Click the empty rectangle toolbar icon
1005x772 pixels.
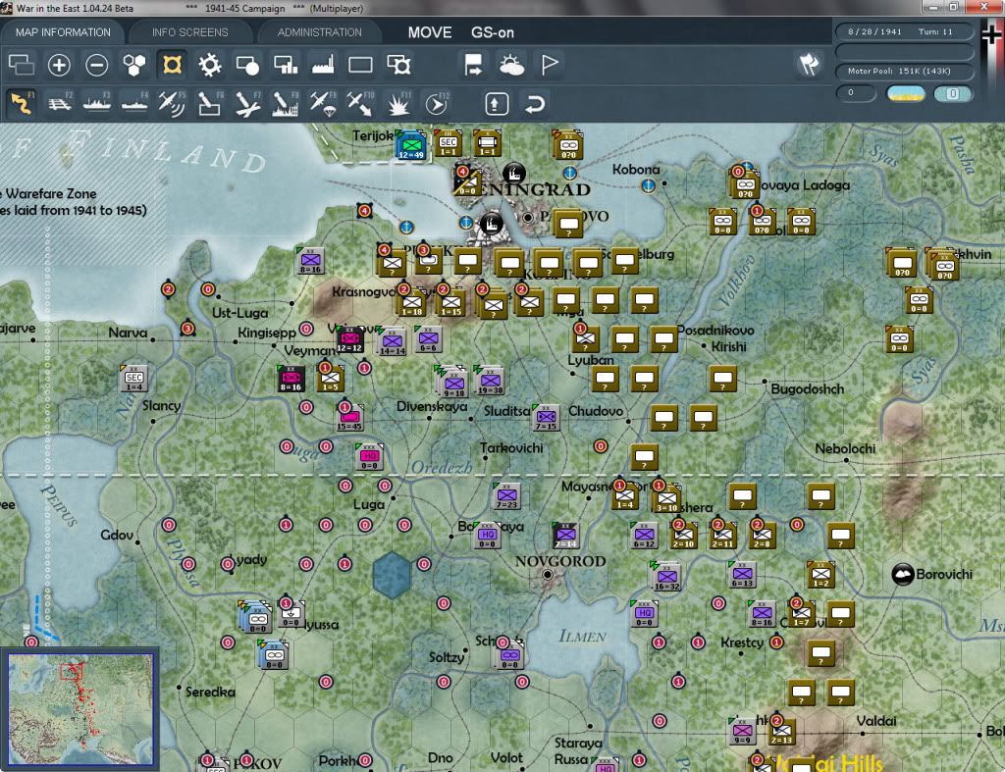coord(360,65)
